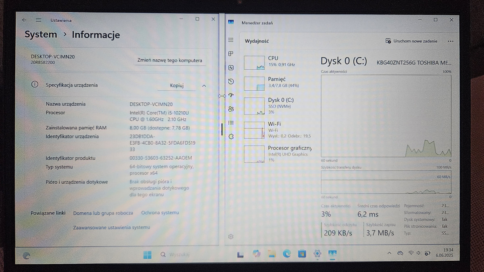Click System in the Settings breadcrumb
484x272 pixels.
coord(41,34)
